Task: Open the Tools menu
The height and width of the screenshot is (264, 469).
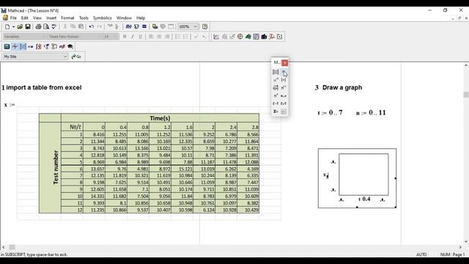Action: pyautogui.click(x=84, y=18)
